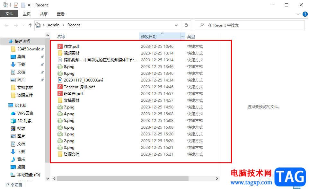Viewport: 309px width, 189px height.
Task: Expand the breadcrumb arrow after admin
Action: (x=64, y=25)
